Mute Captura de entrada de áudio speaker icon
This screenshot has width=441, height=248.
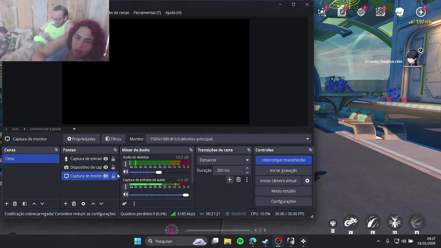pyautogui.click(x=126, y=195)
